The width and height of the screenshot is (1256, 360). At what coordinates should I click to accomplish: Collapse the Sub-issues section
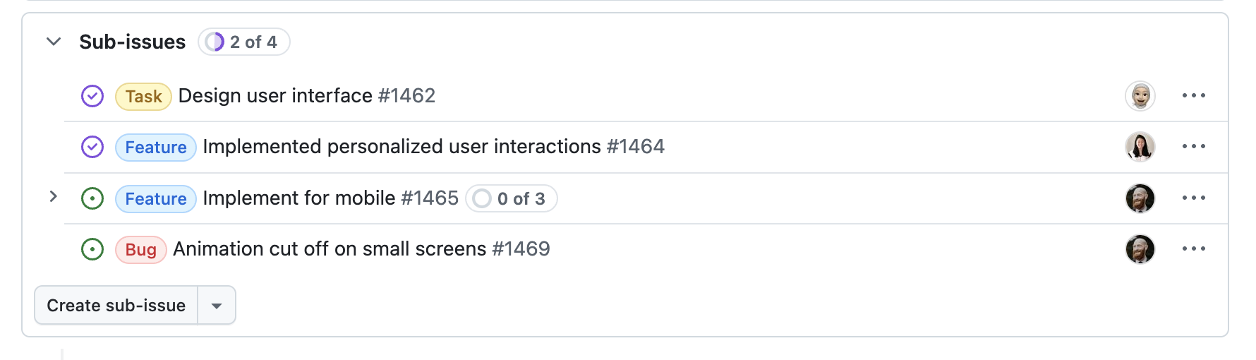point(54,42)
